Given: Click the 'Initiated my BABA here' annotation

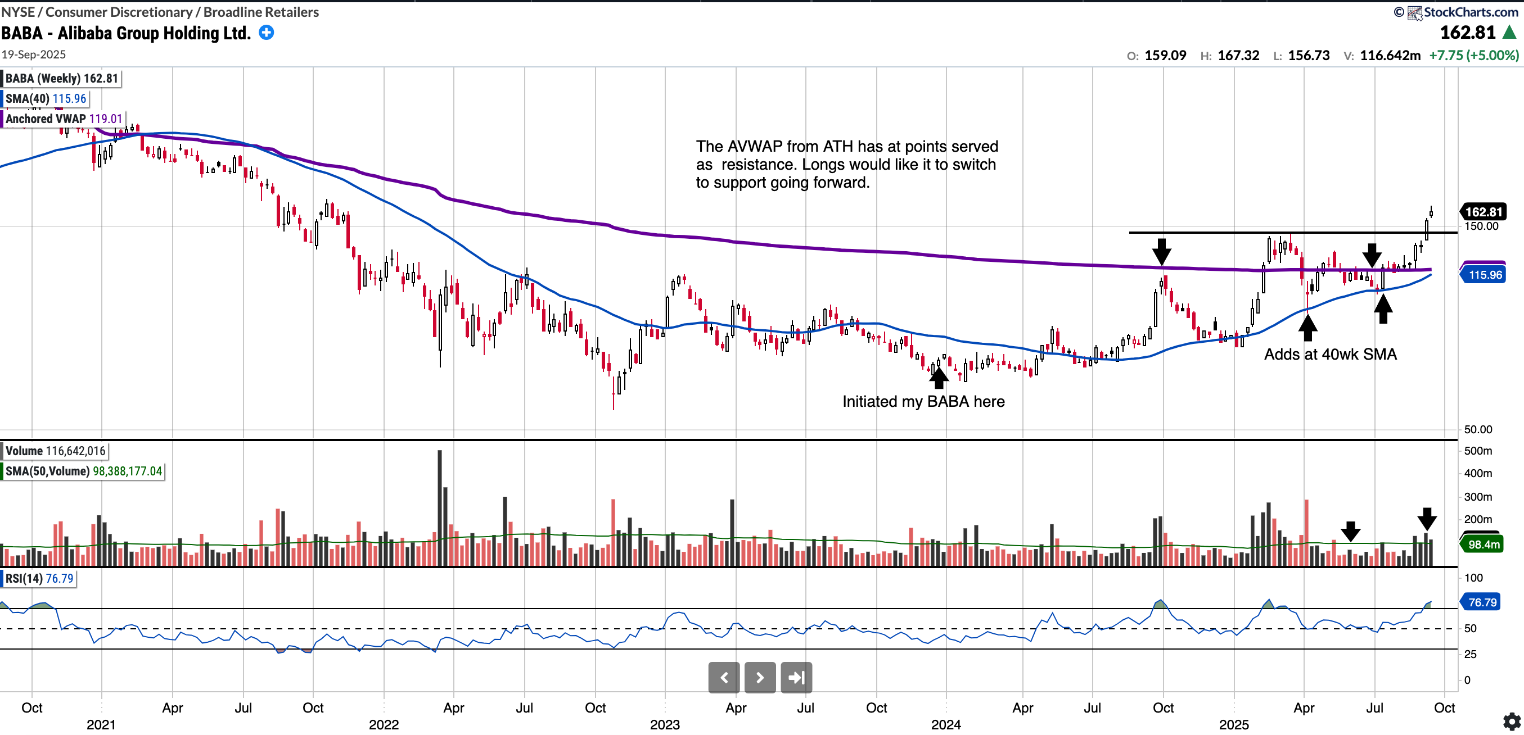Looking at the screenshot, I should [x=923, y=402].
